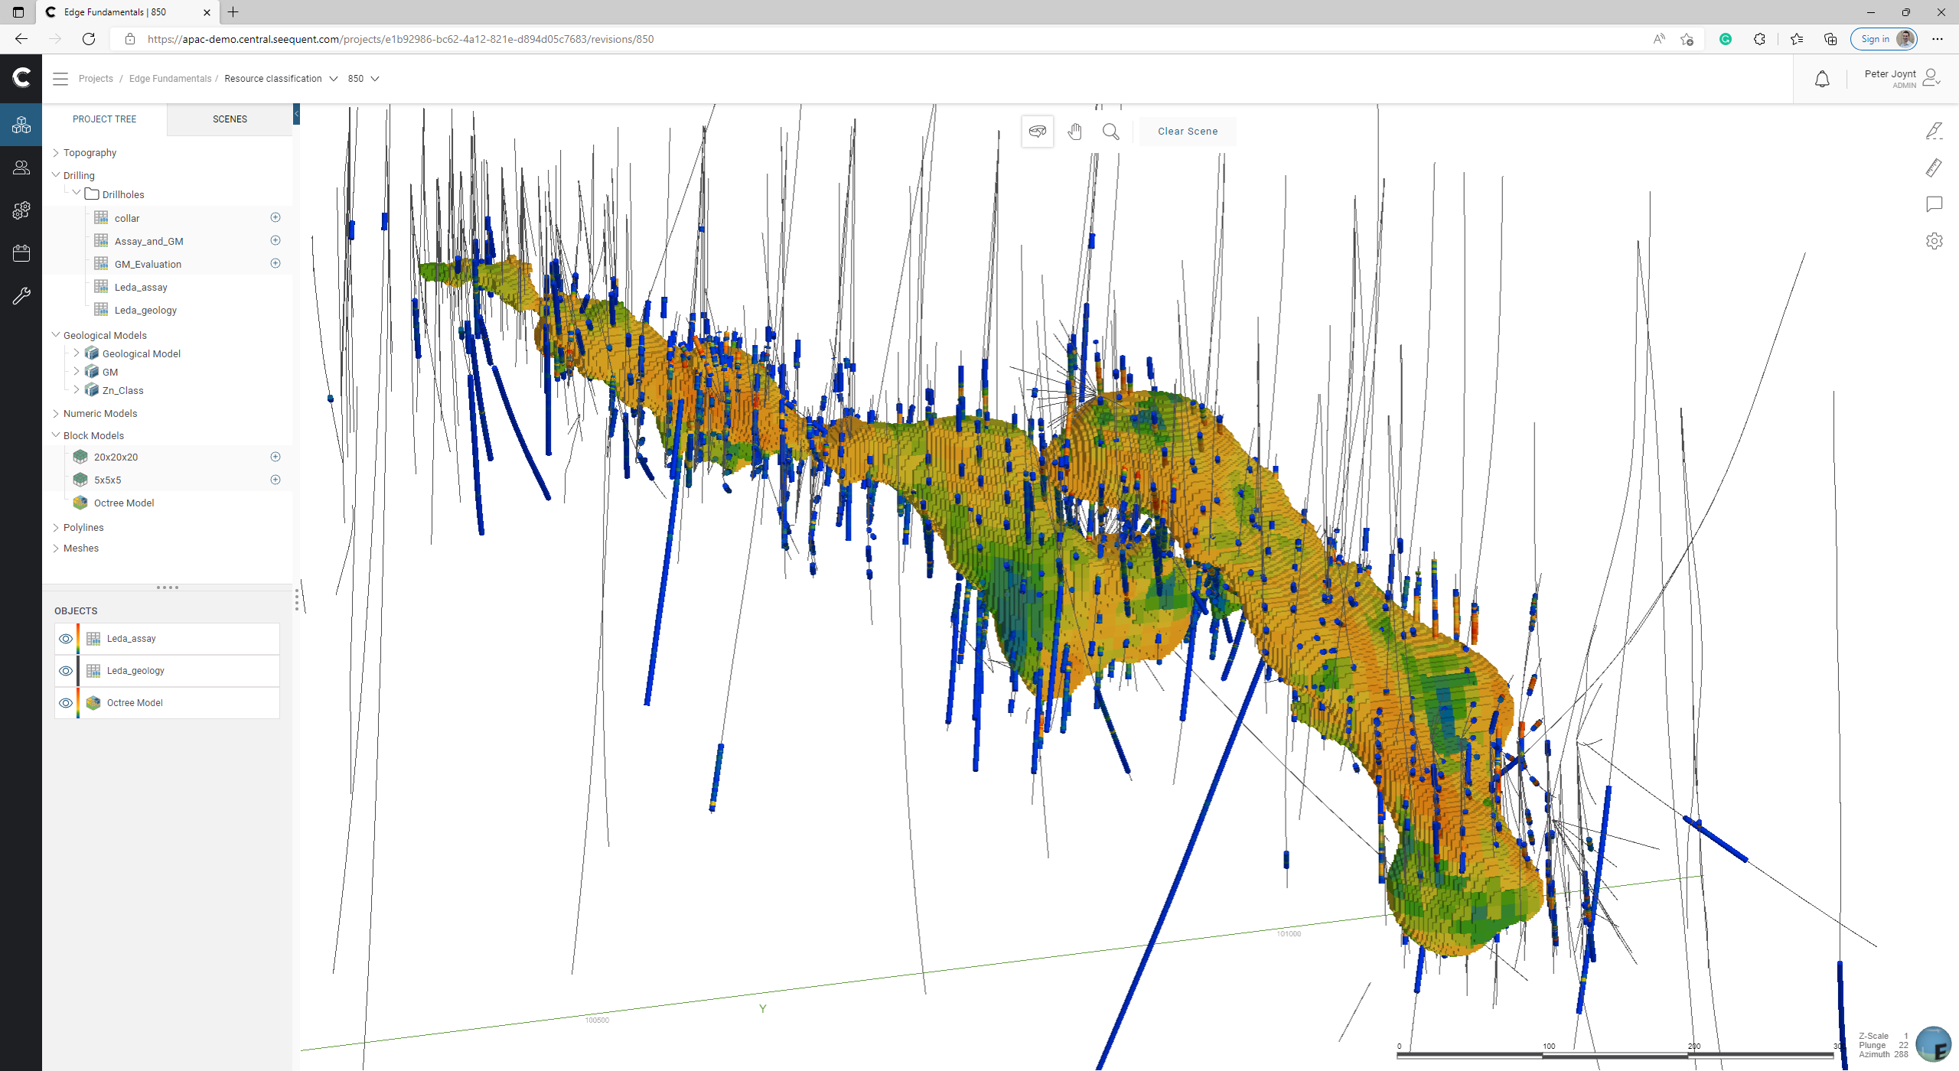Click the zoom magnifier tool
This screenshot has height=1071, width=1959.
(1111, 132)
